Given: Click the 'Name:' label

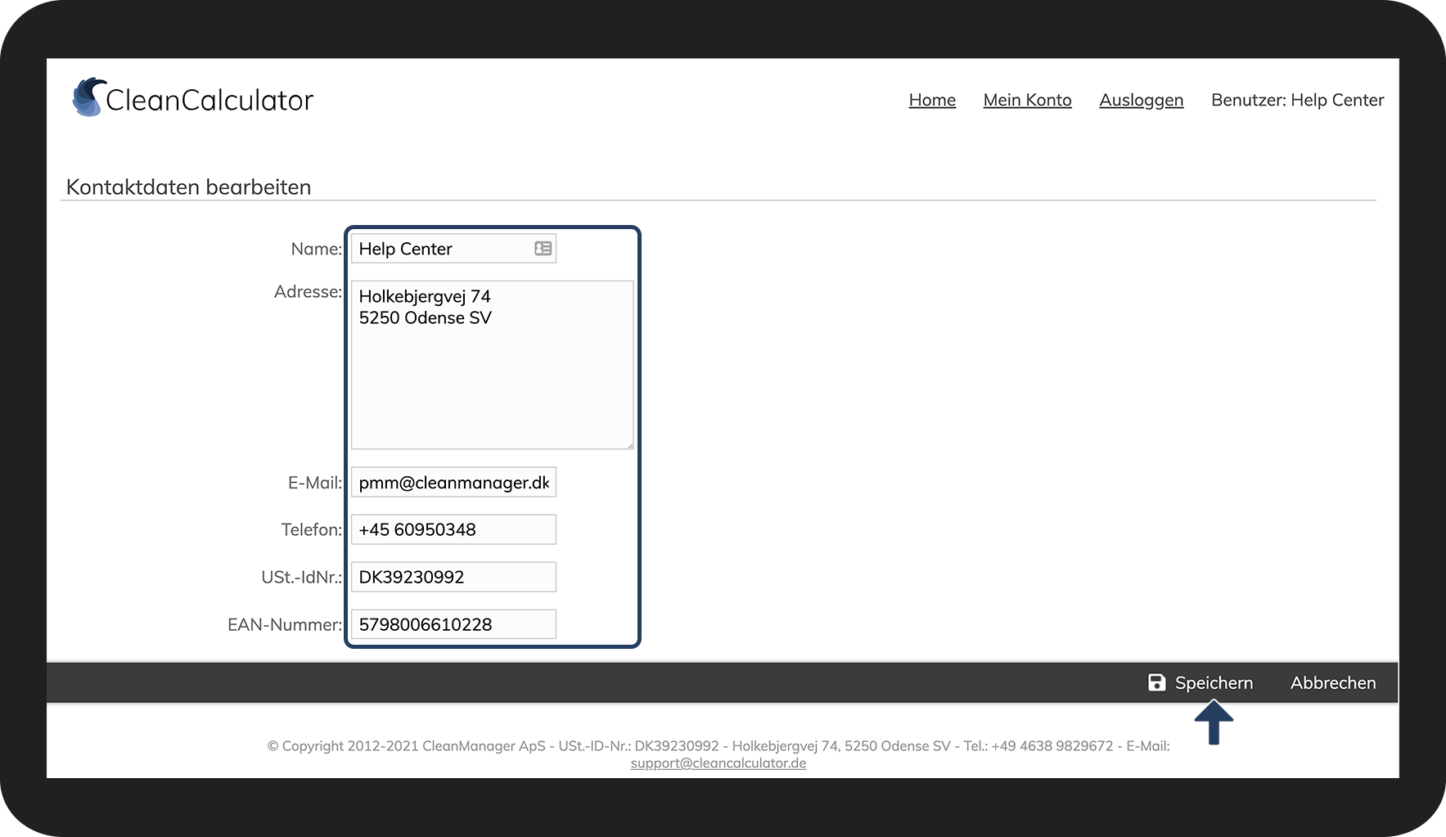Looking at the screenshot, I should (x=316, y=249).
